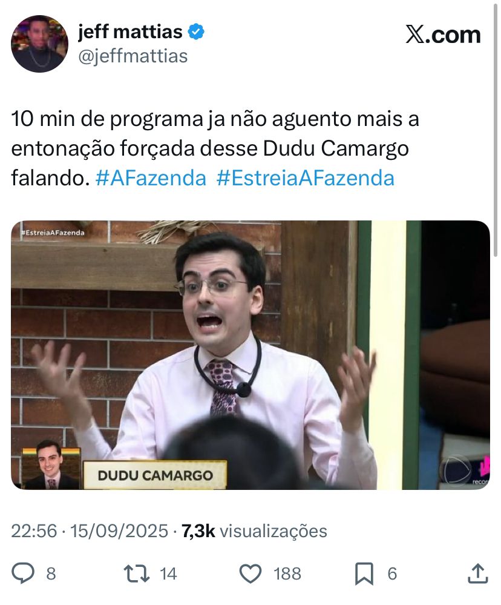Click the X.com logo

(x=443, y=35)
